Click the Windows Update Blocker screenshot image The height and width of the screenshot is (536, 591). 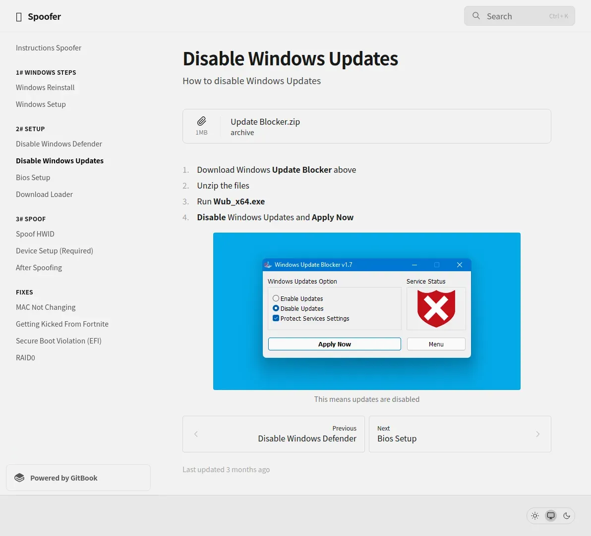[367, 311]
